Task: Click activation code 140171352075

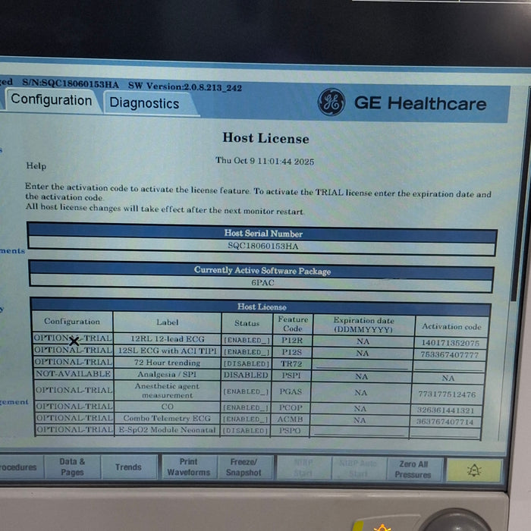Action: [x=450, y=343]
